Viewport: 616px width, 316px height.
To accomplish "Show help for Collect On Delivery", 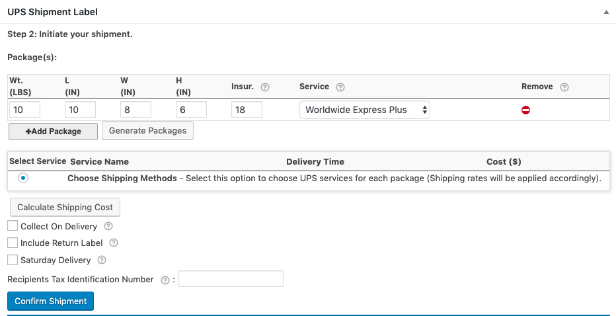I will pos(108,226).
